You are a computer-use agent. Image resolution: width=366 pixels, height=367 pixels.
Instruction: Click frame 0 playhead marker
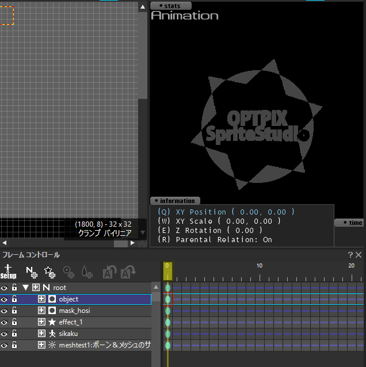pyautogui.click(x=167, y=271)
